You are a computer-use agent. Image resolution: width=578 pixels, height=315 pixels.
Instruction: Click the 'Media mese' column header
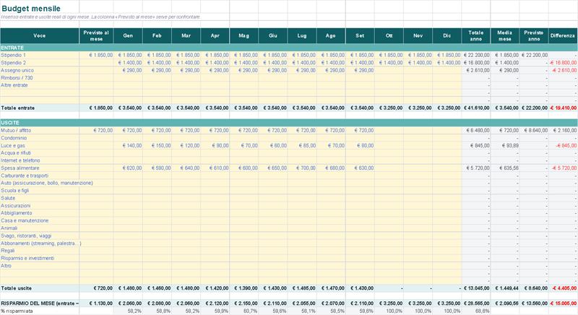pyautogui.click(x=504, y=35)
